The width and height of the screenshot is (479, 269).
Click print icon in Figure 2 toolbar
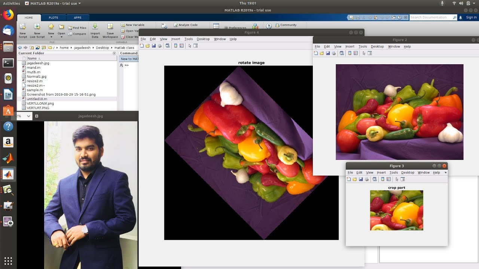334,53
